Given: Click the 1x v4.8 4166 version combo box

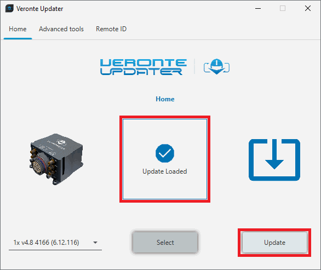Looking at the screenshot, I should (x=55, y=243).
